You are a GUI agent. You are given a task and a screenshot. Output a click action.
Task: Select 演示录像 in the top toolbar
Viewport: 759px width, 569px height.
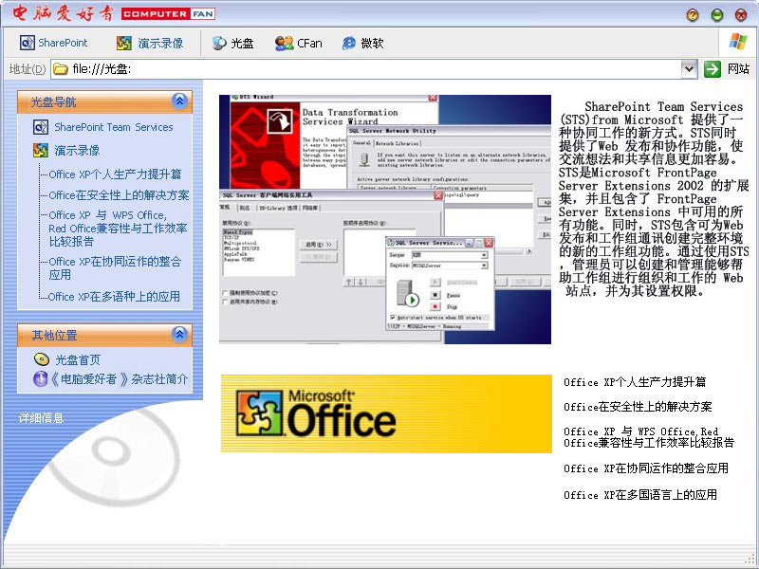tap(160, 43)
